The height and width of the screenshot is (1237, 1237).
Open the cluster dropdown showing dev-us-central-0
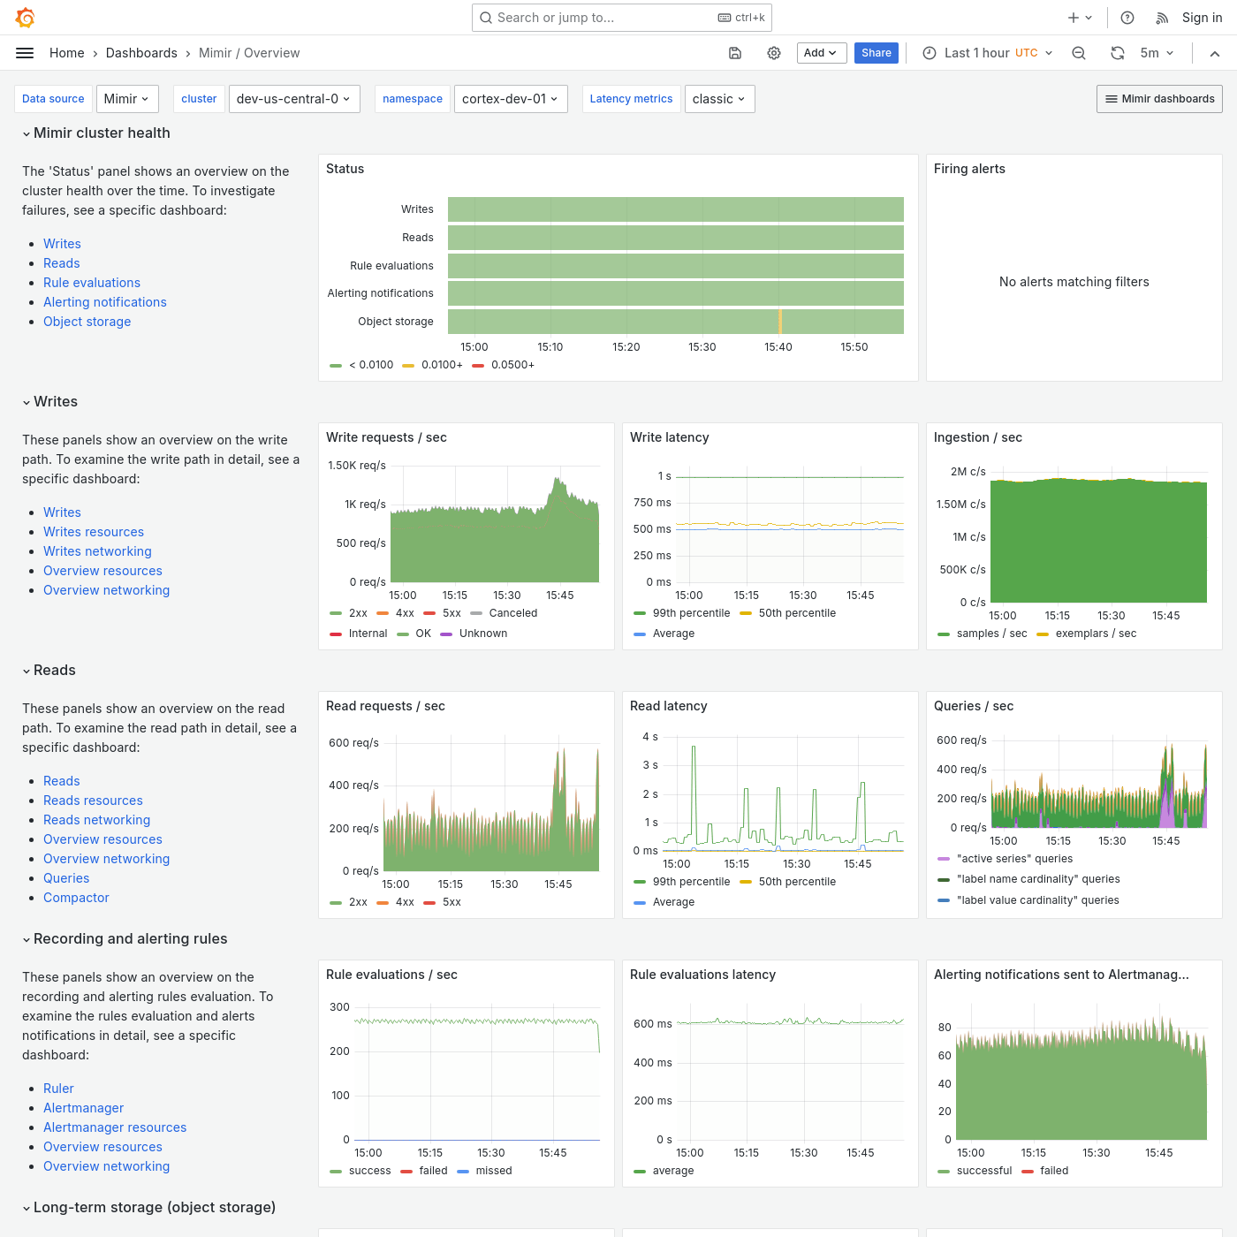294,98
